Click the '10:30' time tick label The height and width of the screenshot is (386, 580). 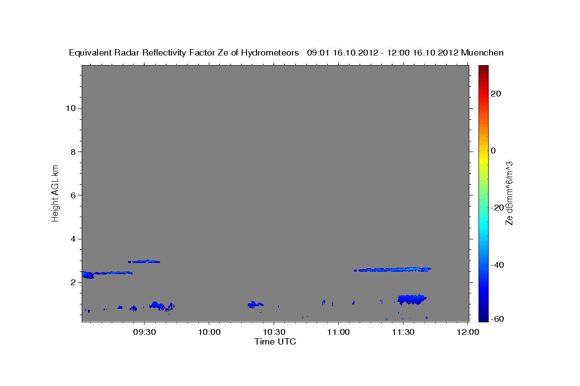(274, 332)
